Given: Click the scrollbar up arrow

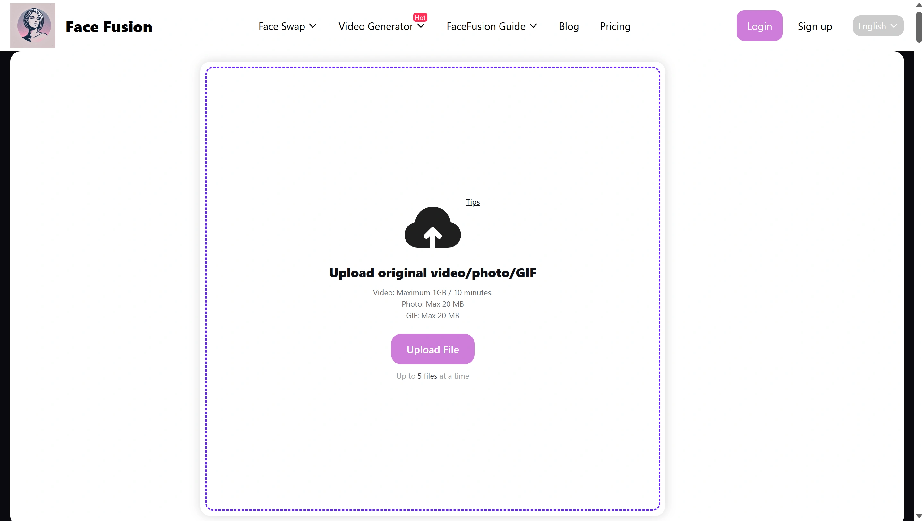Looking at the screenshot, I should click(919, 5).
